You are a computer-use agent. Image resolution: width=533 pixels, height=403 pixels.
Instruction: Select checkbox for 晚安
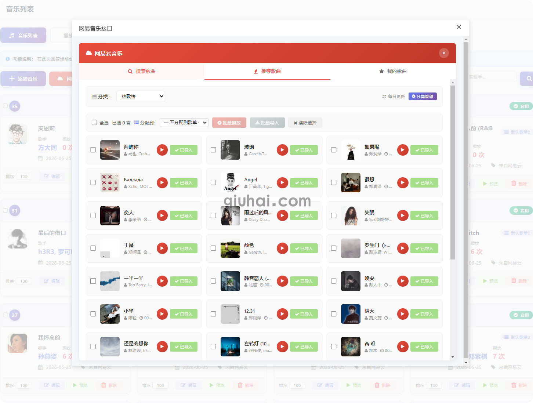(x=334, y=281)
